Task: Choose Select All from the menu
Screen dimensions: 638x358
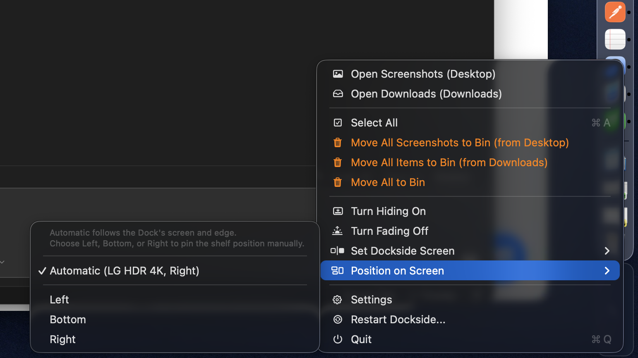Action: tap(374, 122)
